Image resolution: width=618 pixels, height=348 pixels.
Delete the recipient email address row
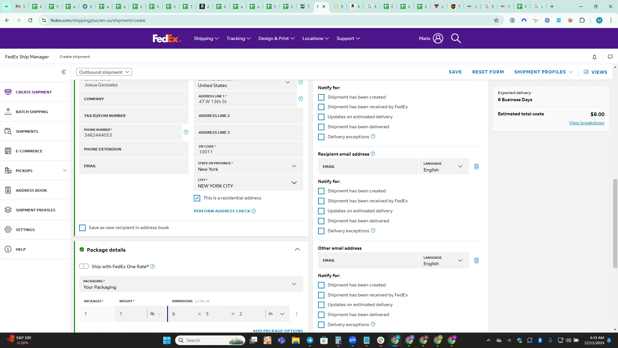pyautogui.click(x=476, y=166)
